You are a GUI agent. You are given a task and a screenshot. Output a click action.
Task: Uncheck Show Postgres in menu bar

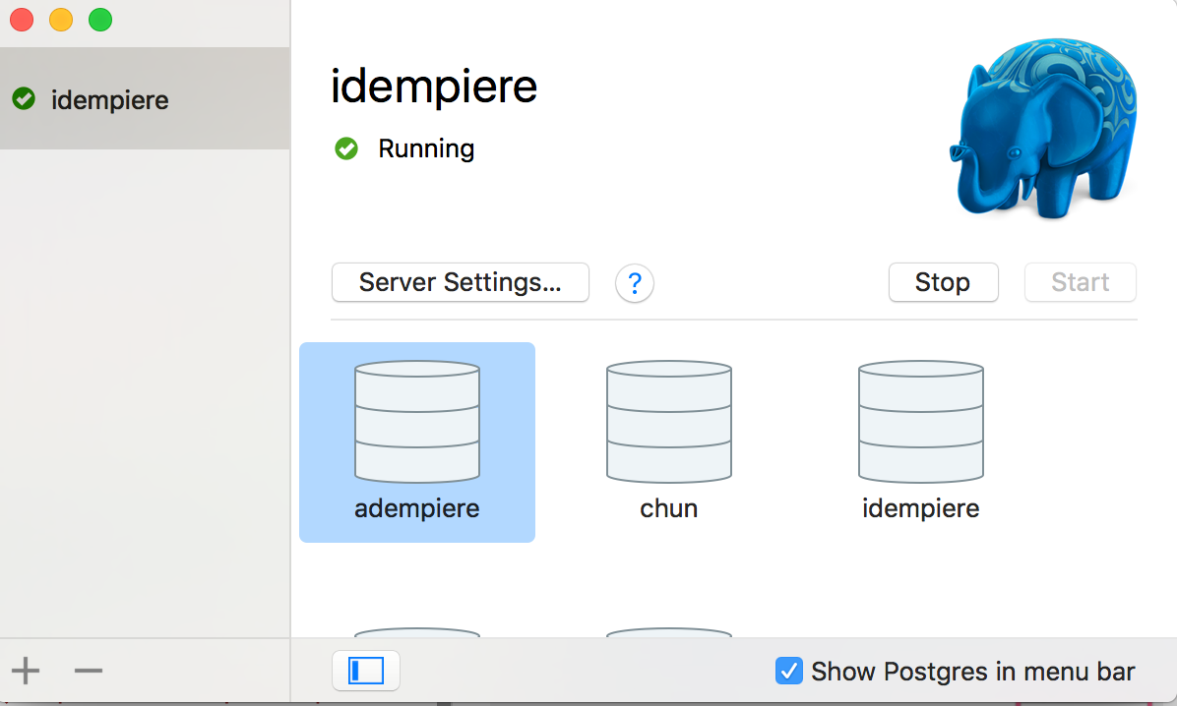(789, 671)
